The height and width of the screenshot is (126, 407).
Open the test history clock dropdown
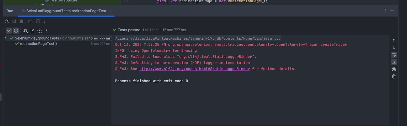40,31
